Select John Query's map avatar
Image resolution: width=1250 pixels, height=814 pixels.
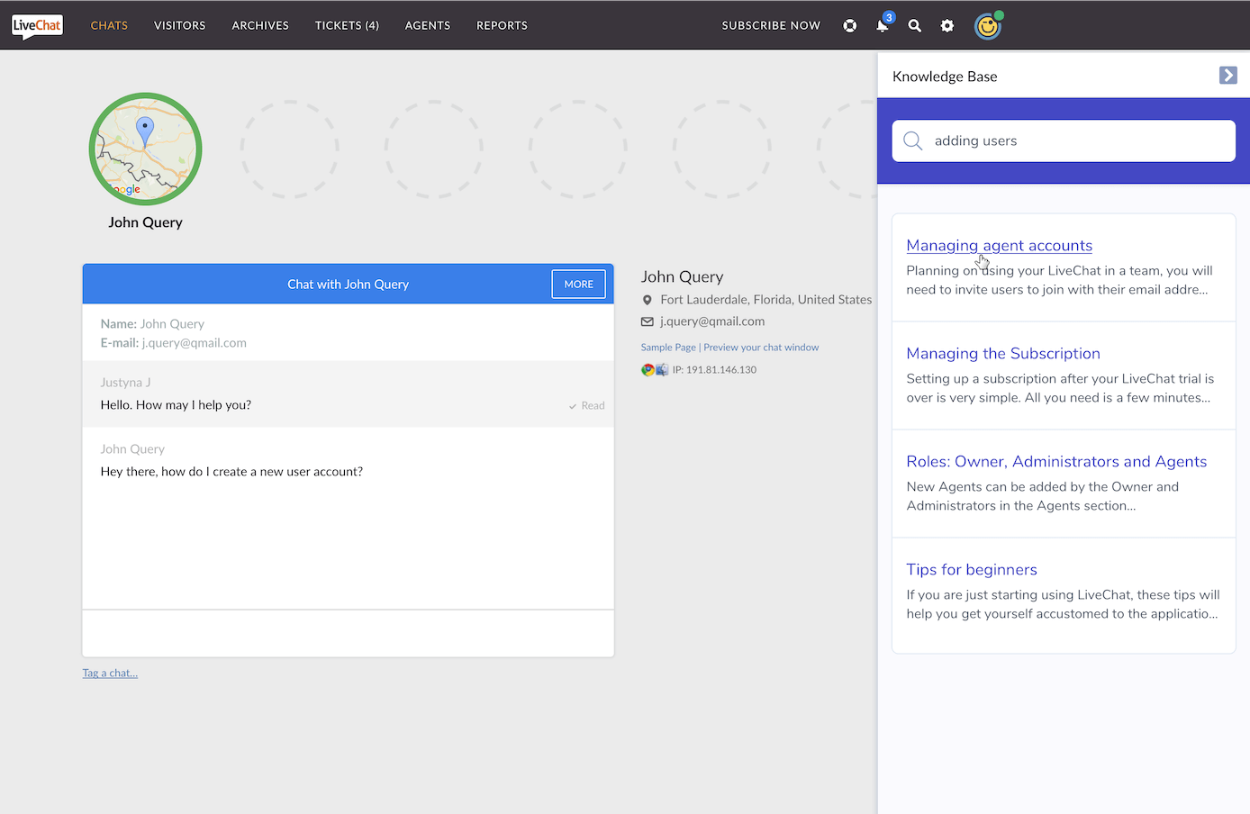(x=145, y=149)
